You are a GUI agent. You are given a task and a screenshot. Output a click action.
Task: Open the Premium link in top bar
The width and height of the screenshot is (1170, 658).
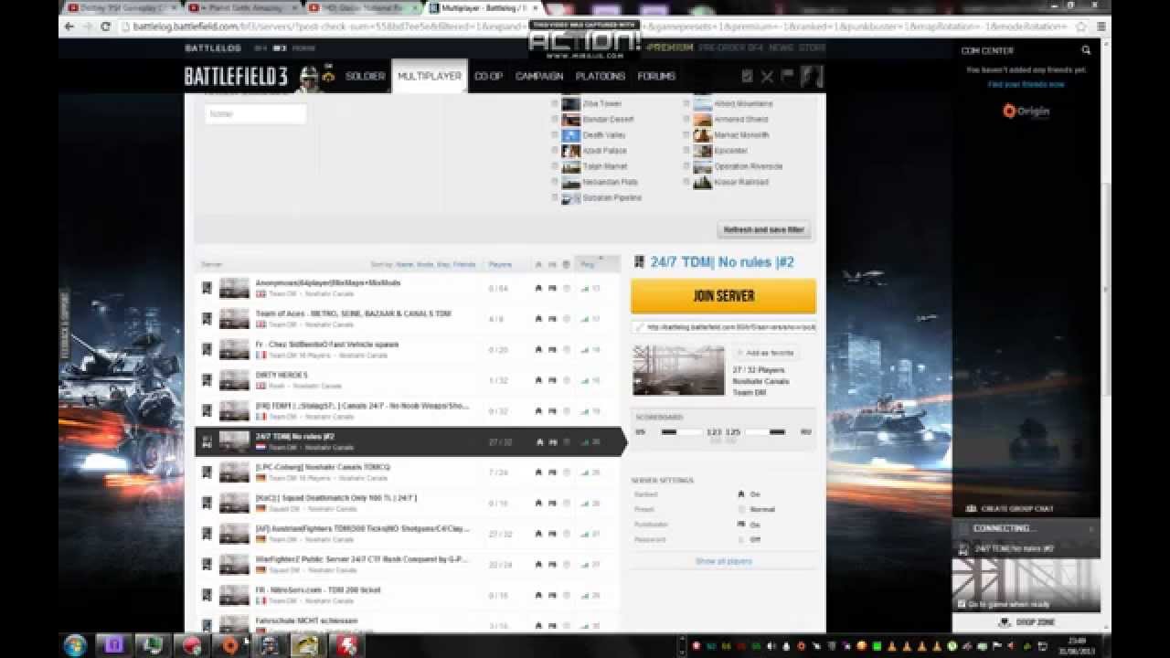pos(669,48)
